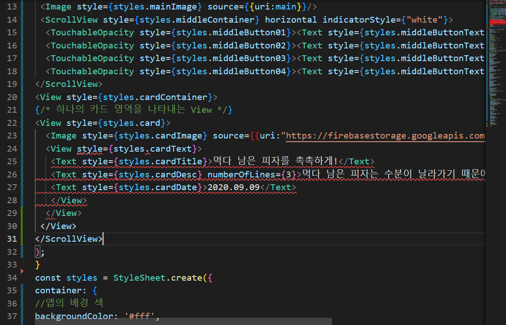Click closing ScrollView tag on line 19

(x=69, y=84)
